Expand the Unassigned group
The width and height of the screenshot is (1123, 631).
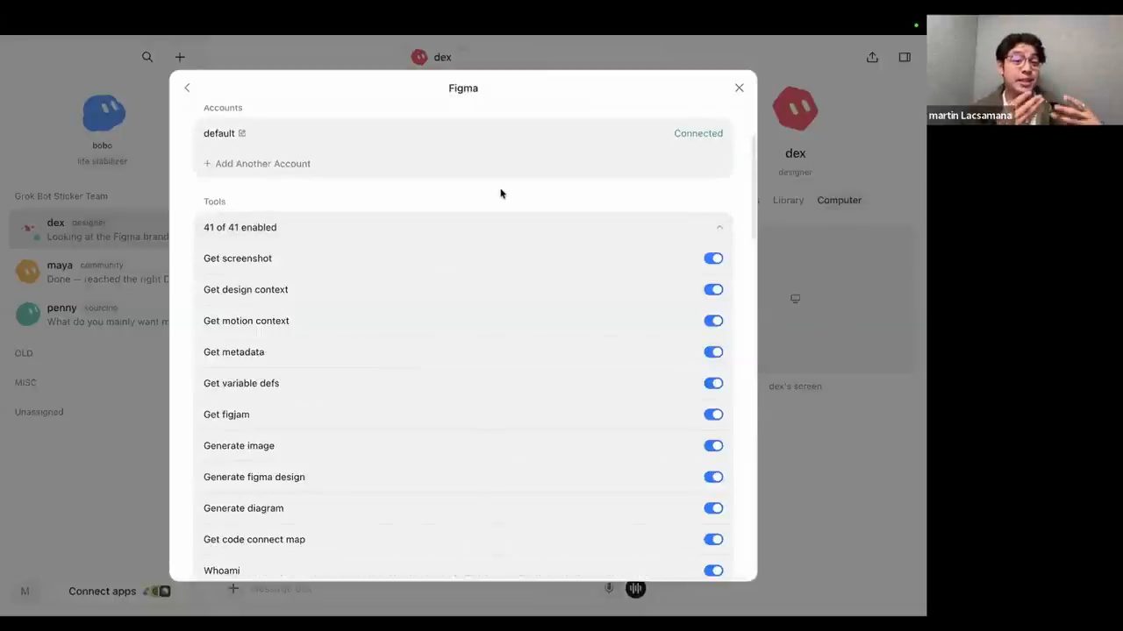[x=39, y=412]
